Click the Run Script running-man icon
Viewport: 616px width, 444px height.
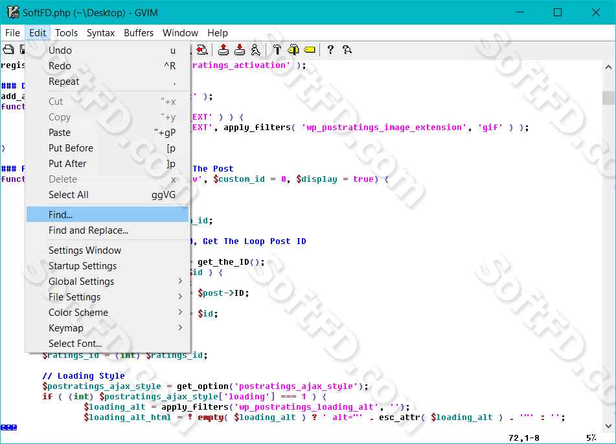(x=255, y=49)
